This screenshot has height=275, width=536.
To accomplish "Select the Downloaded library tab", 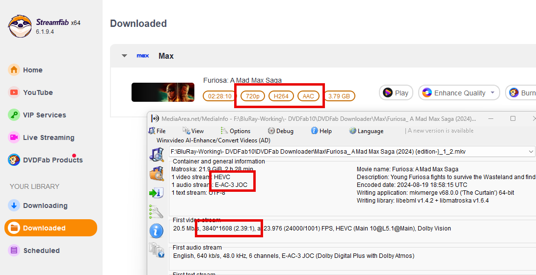I will tap(51, 228).
